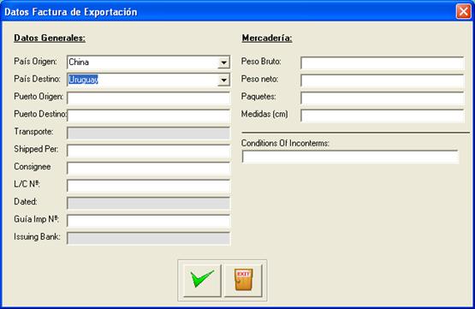Viewport: 475px width, 309px height.
Task: Click into the Medidas (cm) field
Action: click(x=383, y=116)
